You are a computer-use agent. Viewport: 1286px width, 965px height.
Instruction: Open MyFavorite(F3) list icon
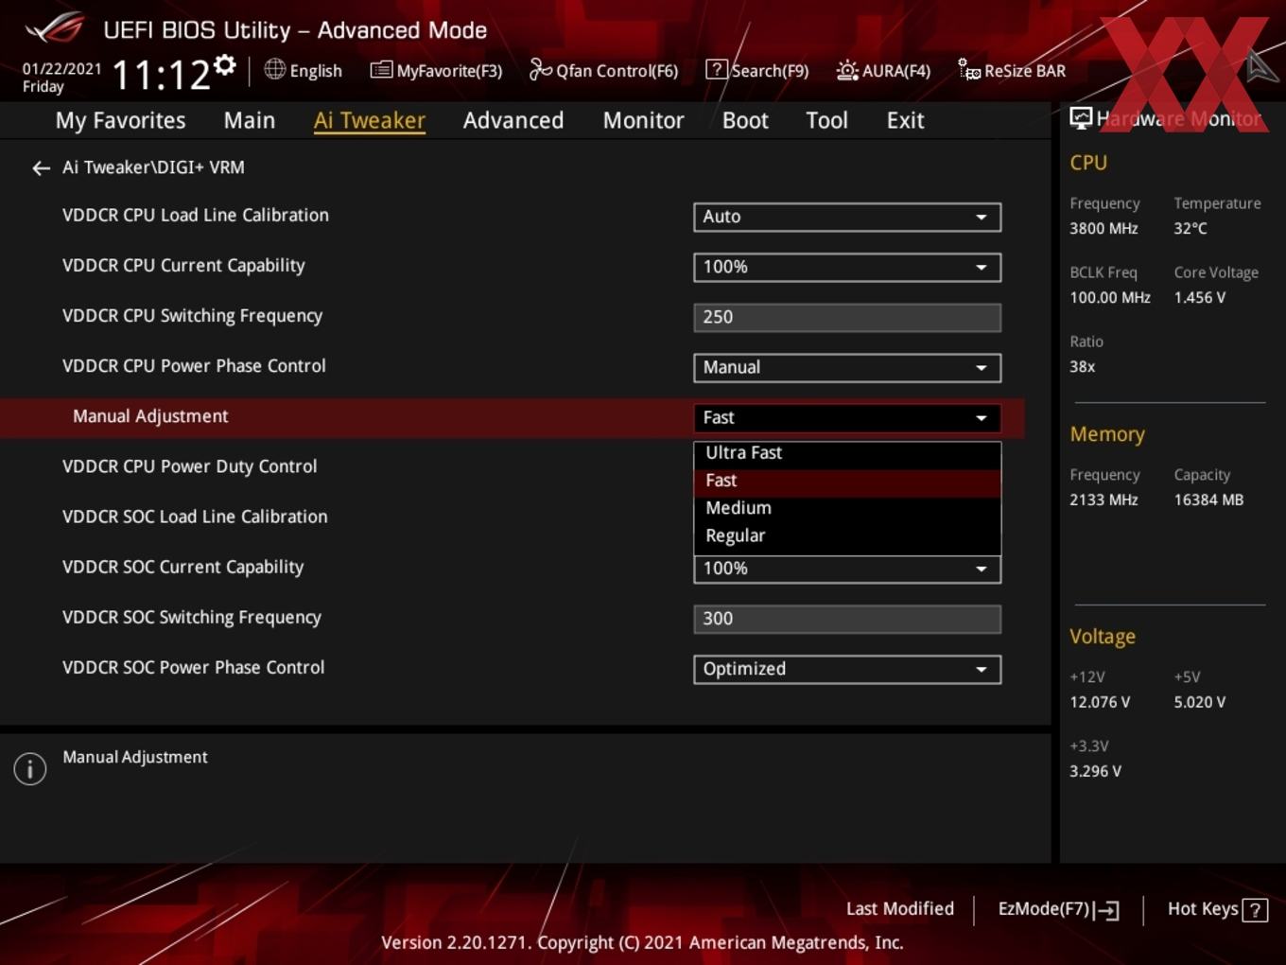click(381, 70)
